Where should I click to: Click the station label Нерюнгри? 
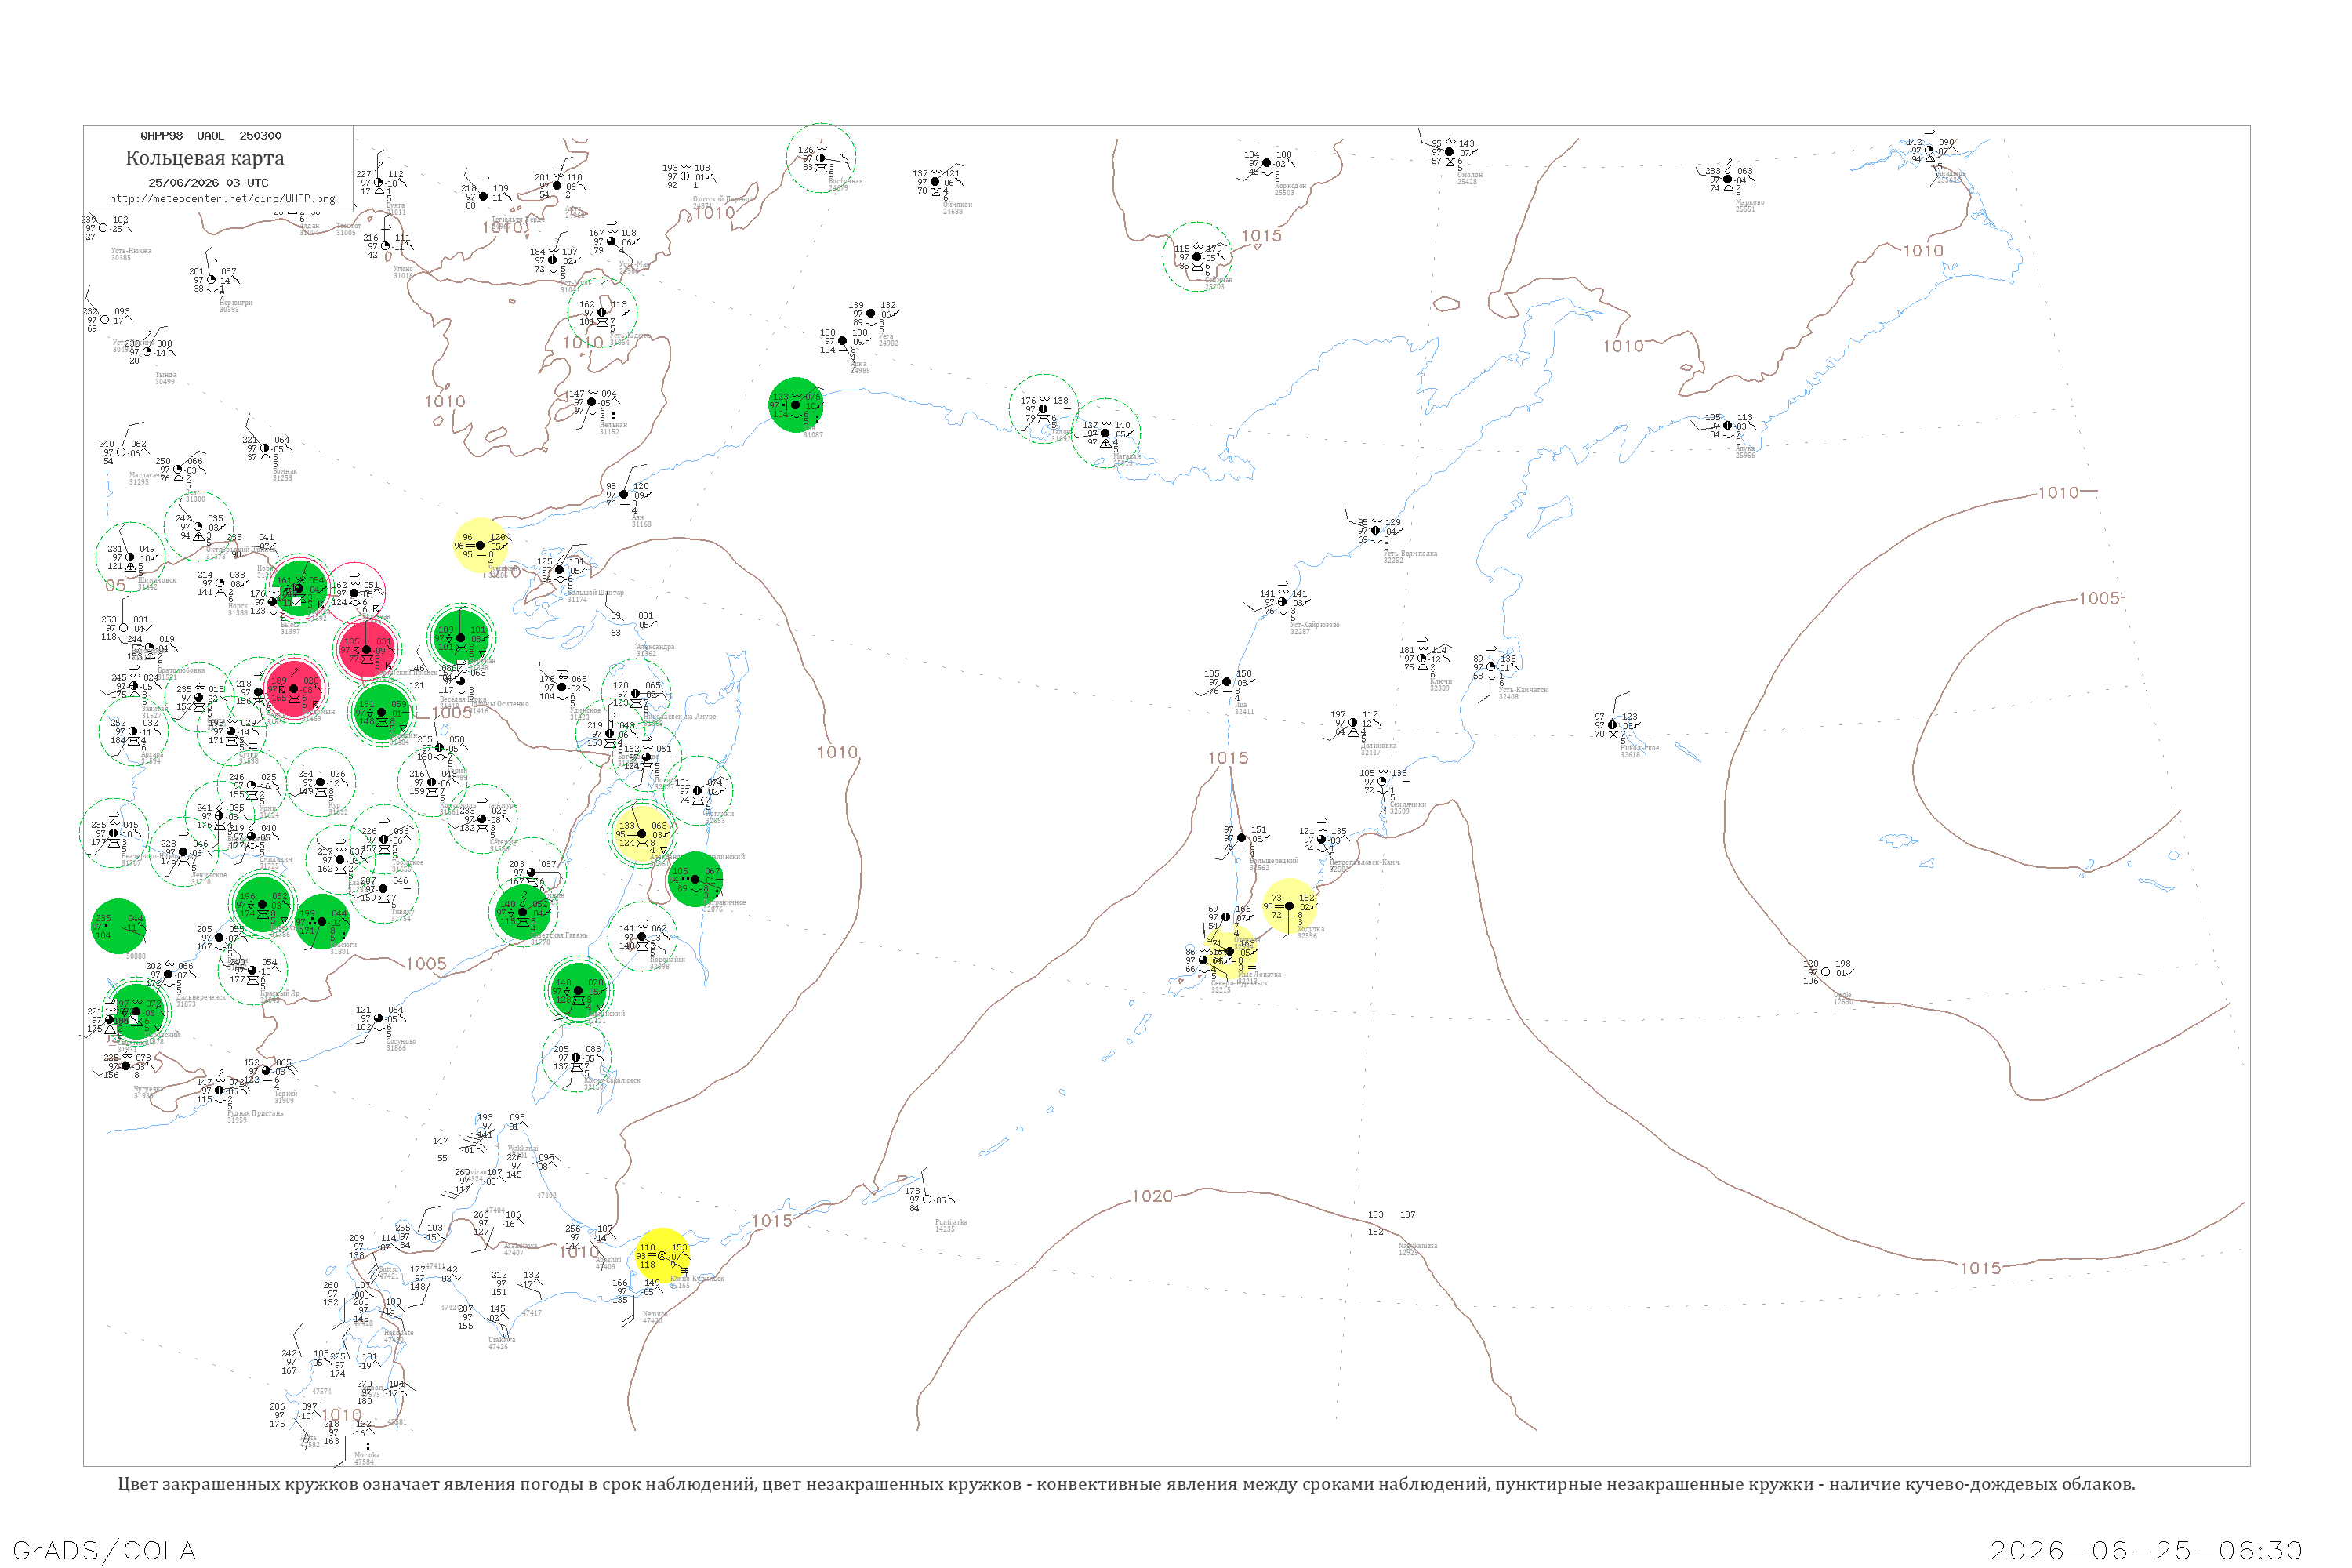point(236,302)
